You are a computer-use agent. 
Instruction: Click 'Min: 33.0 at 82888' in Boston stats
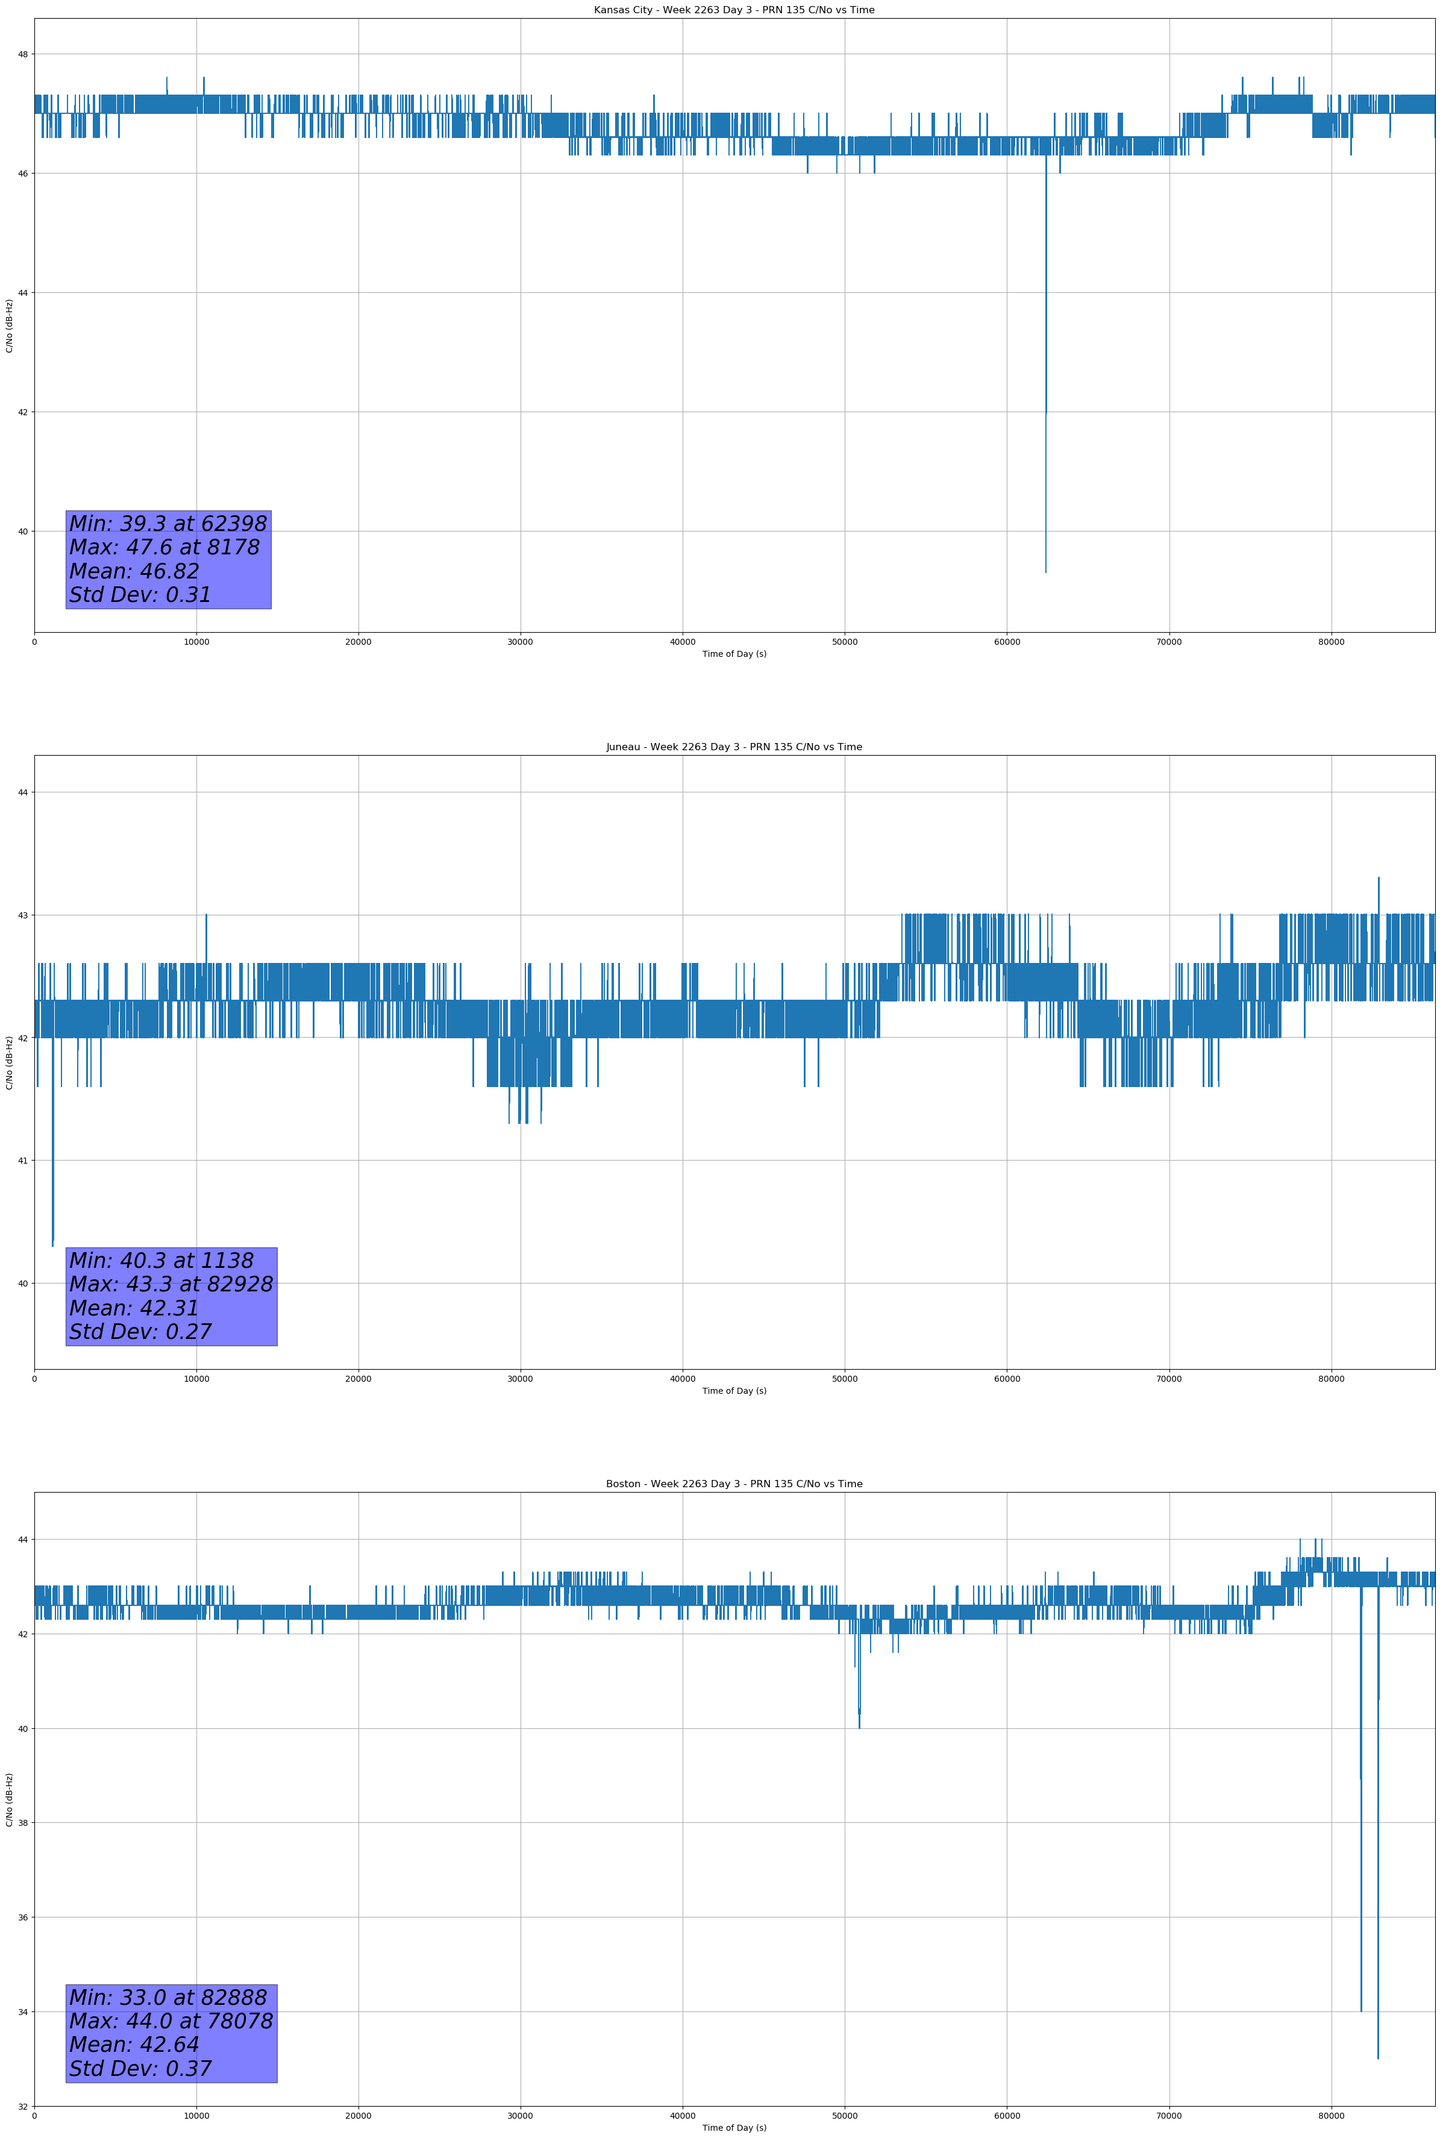168,1997
